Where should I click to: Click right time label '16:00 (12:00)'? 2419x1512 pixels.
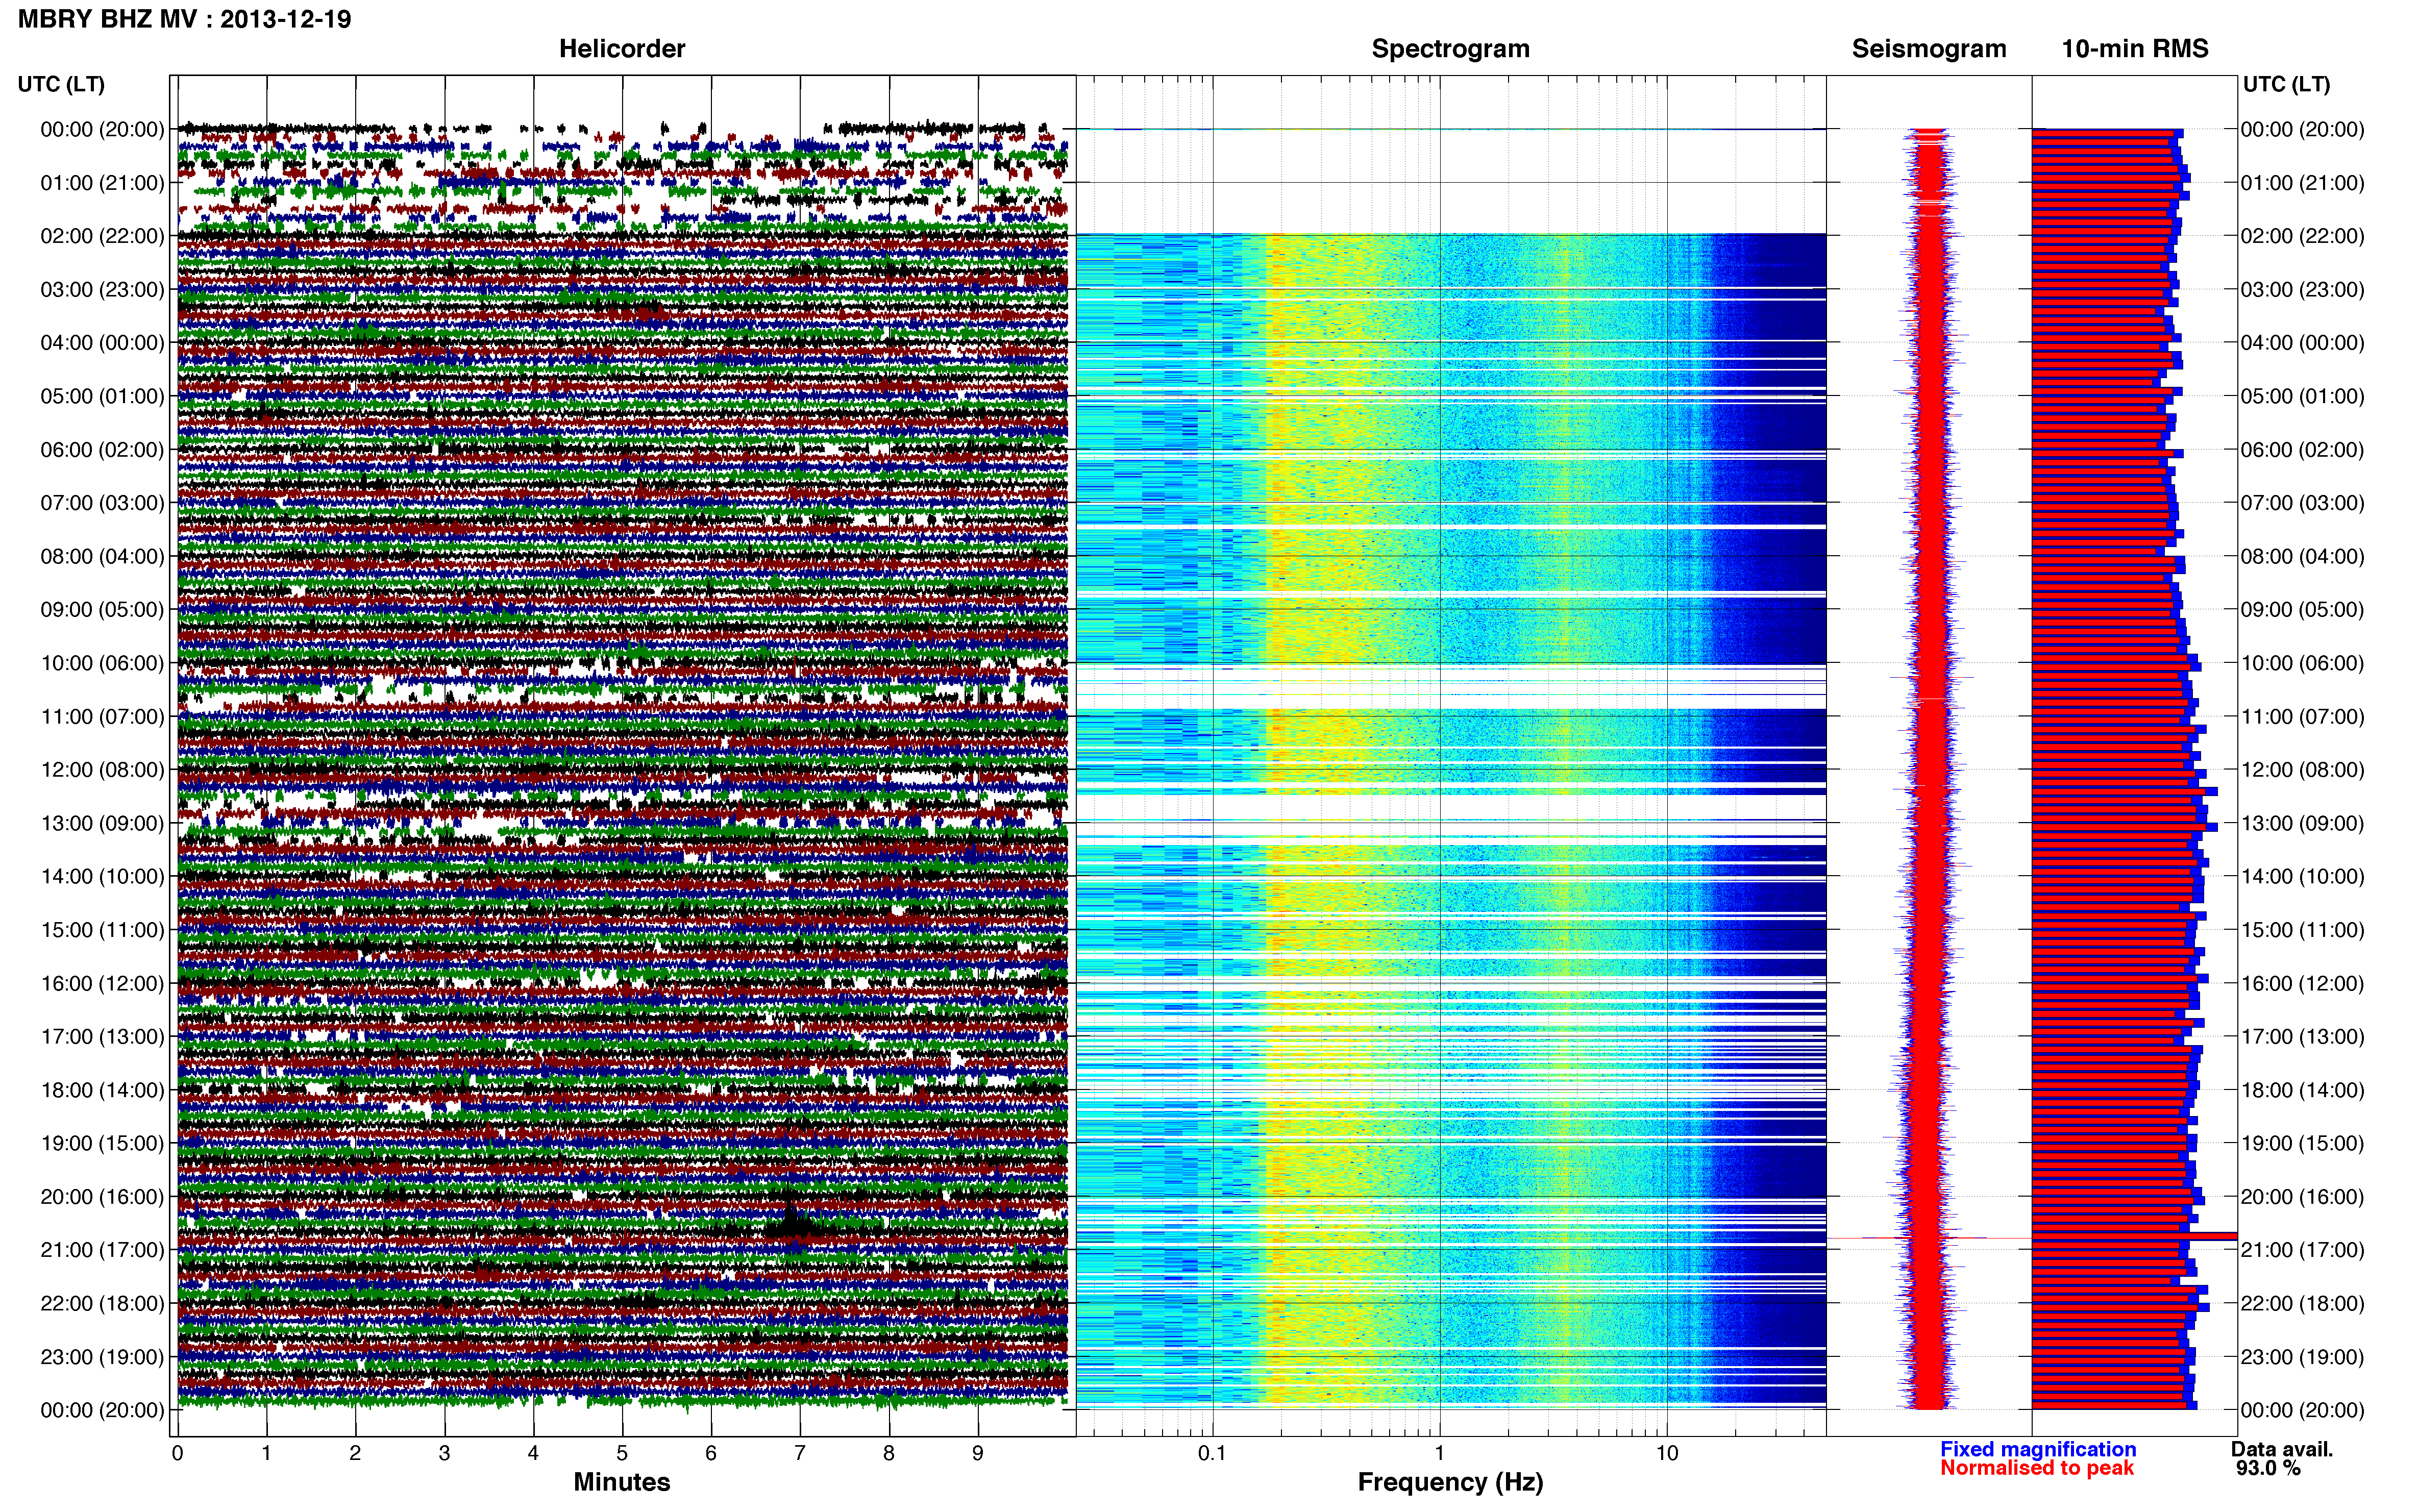tap(2302, 983)
